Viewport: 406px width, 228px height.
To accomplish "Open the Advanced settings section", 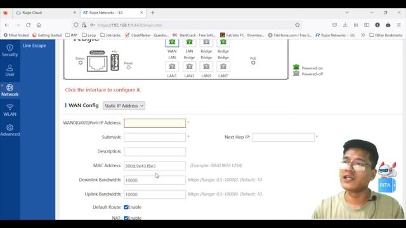I will tap(10, 130).
